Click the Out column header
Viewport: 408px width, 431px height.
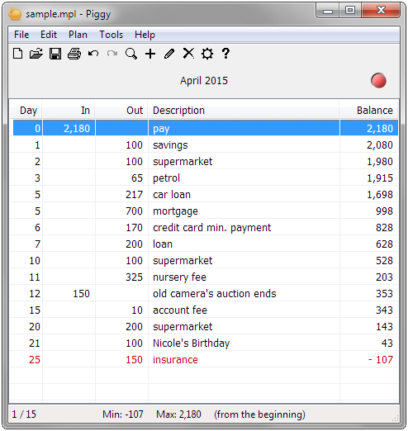[121, 111]
